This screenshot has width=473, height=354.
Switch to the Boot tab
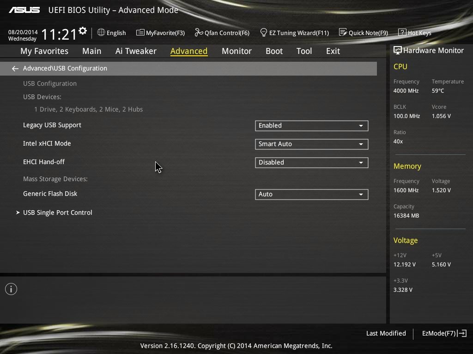274,51
